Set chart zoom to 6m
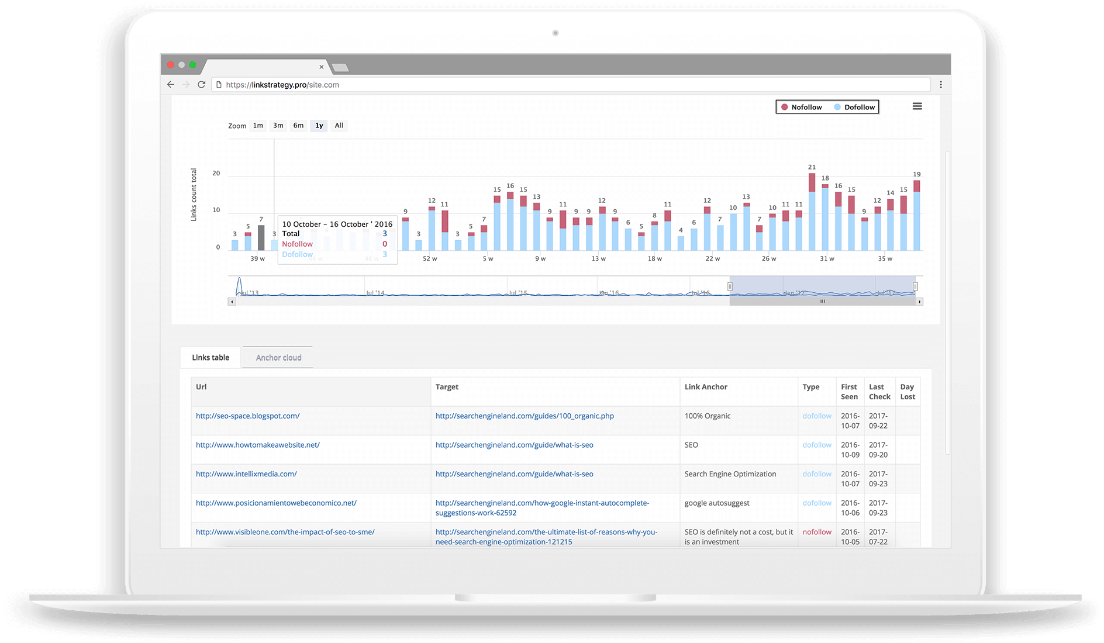Image resolution: width=1104 pixels, height=643 pixels. (x=298, y=126)
